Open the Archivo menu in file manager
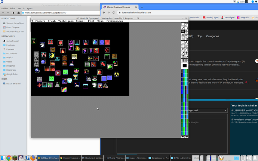Image resolution: width=258 pixels, height=161 pixels. pyautogui.click(x=5, y=8)
